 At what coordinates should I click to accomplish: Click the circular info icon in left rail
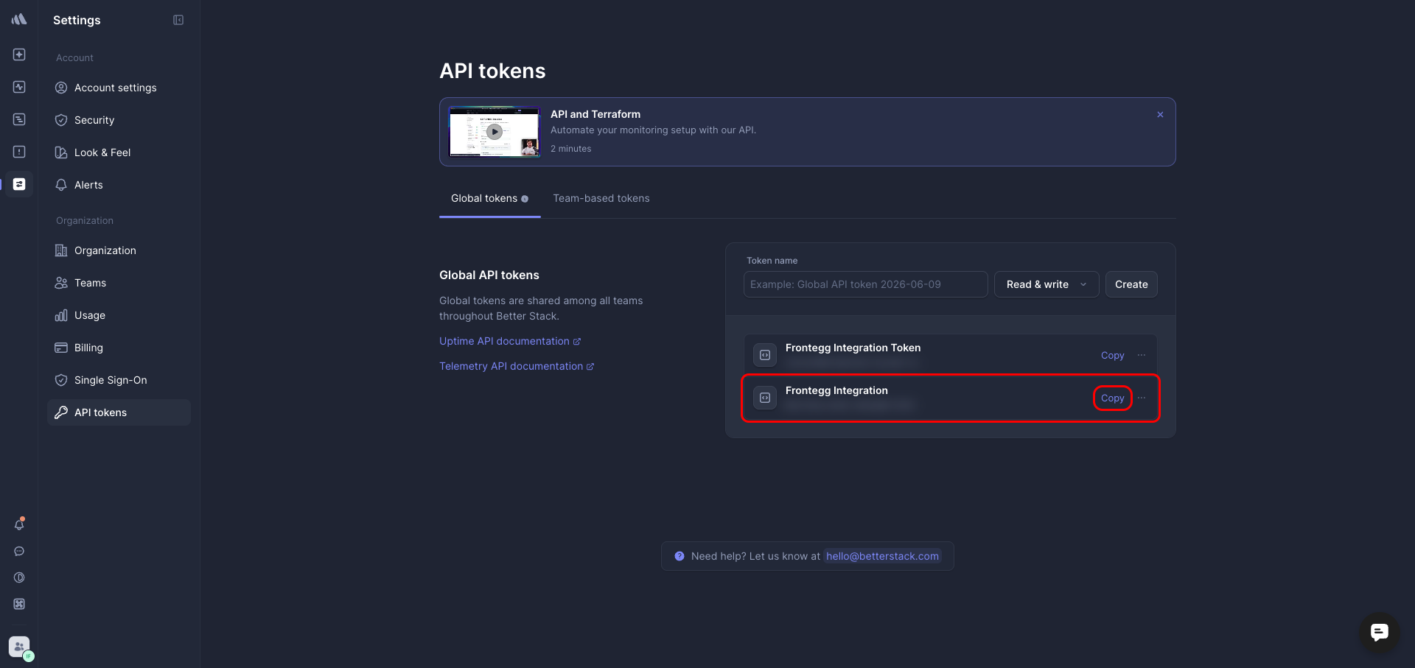coord(19,577)
